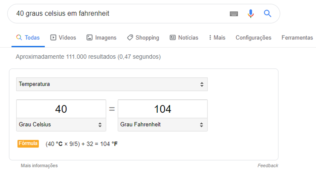Click the Shopping tag icon
316x171 pixels.
(130, 38)
